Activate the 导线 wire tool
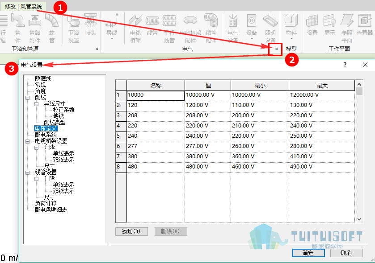375x263 pixels. [x=112, y=26]
